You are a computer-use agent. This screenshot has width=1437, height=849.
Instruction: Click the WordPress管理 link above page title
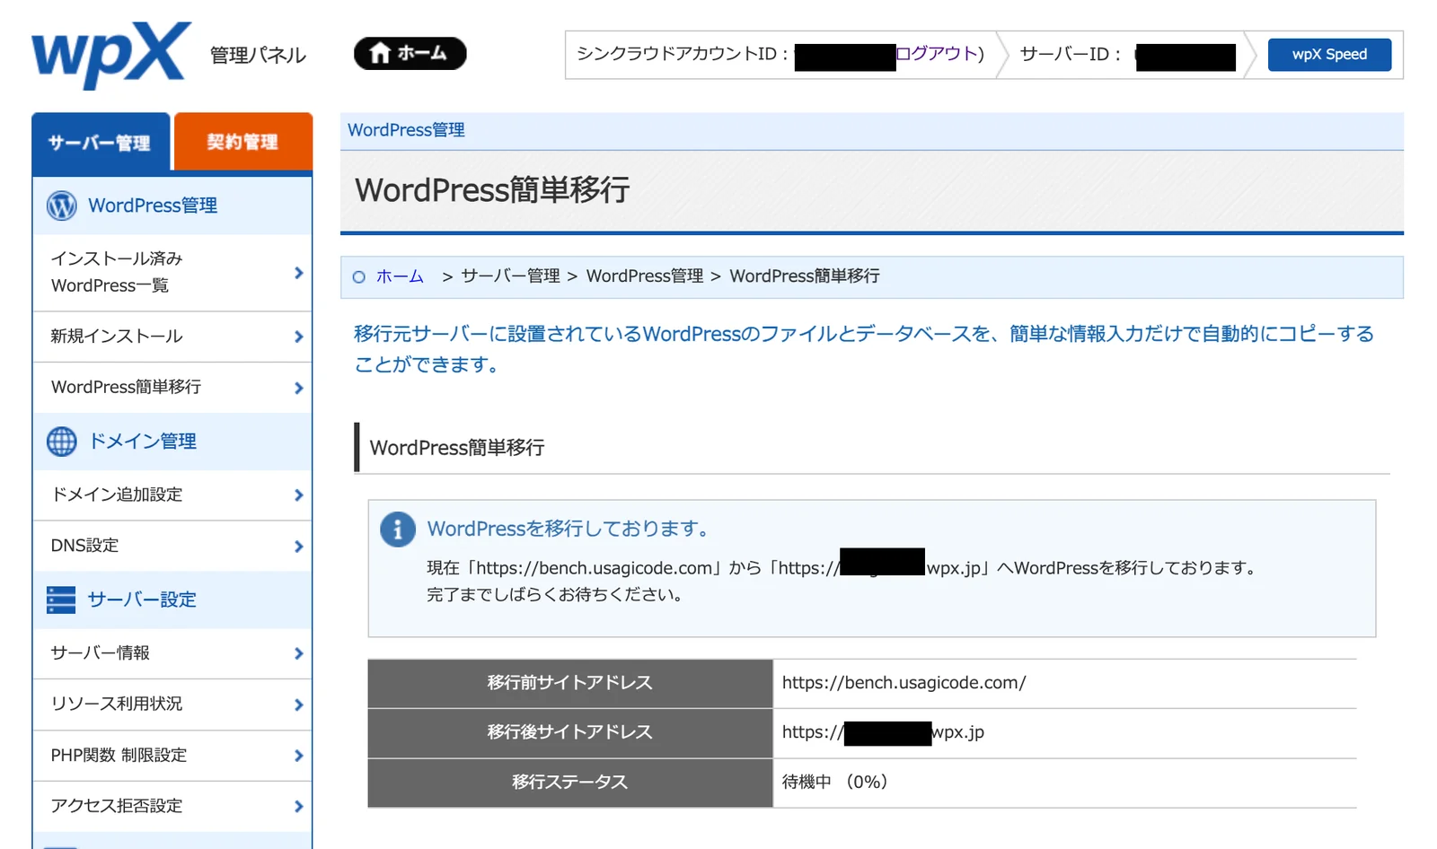(406, 130)
